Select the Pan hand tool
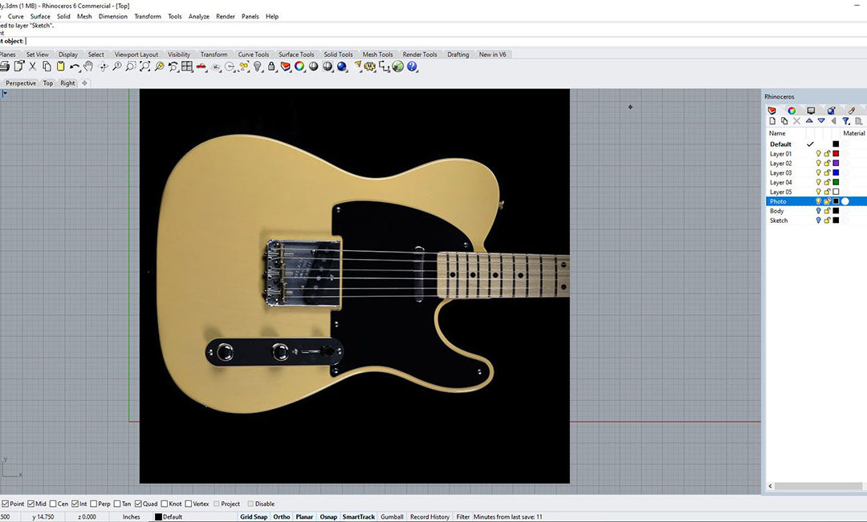 [88, 67]
